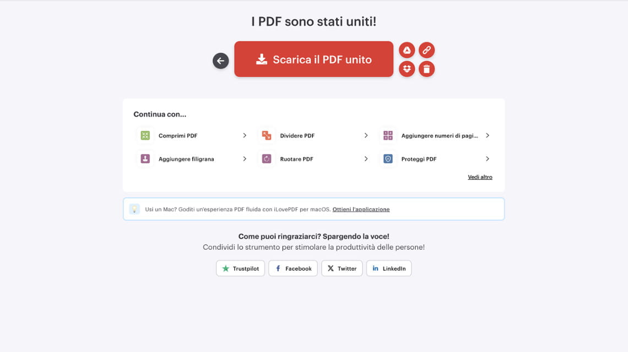Open chevron next to Proteggi PDF

coord(488,159)
